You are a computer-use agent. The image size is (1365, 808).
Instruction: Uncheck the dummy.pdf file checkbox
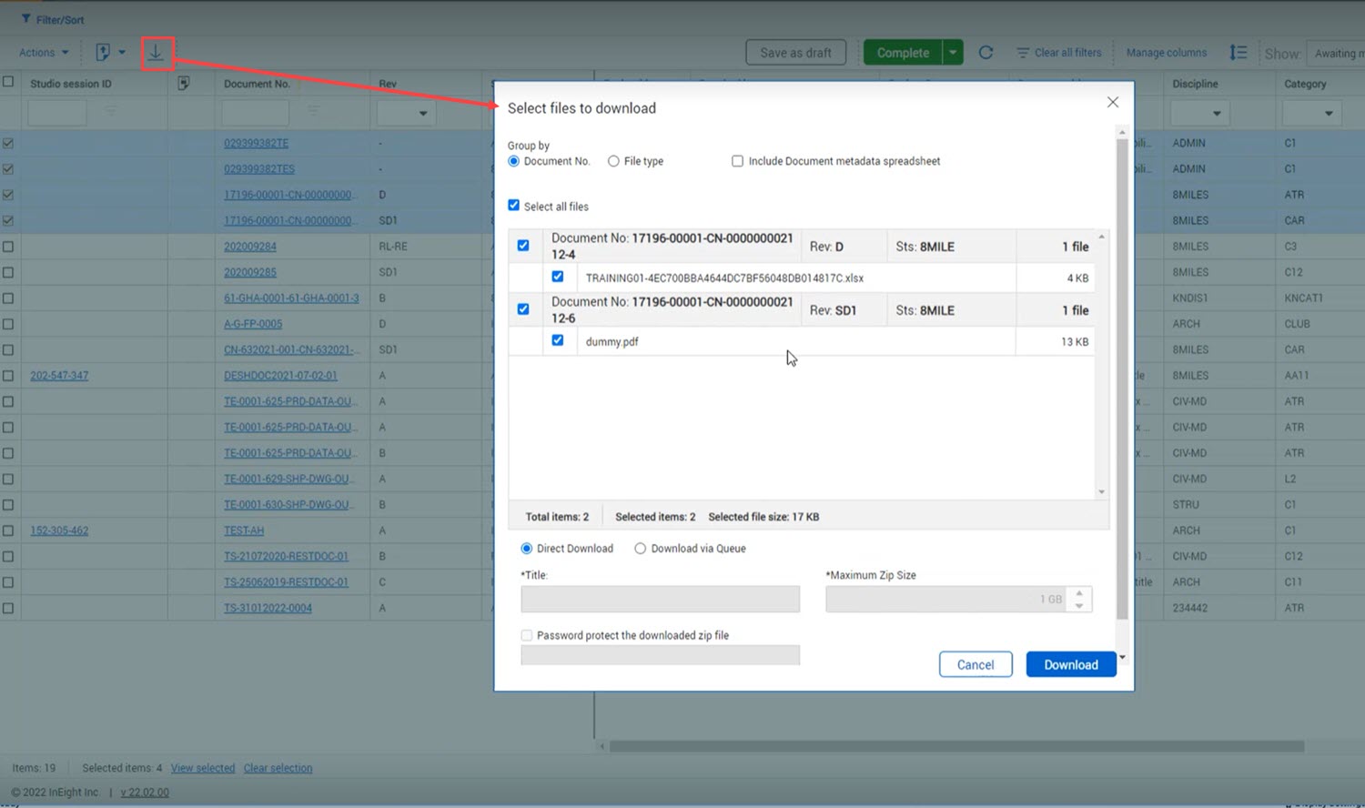[558, 340]
